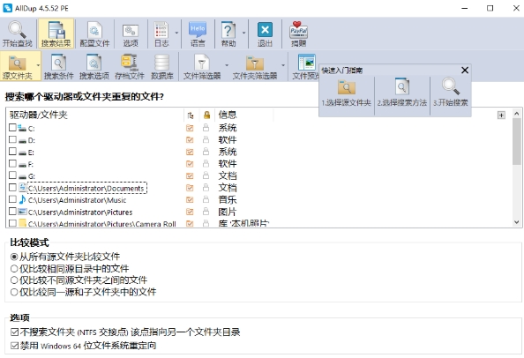Image resolution: width=524 pixels, height=358 pixels.
Task: Check the F: drive checkbox
Action: tap(12, 164)
